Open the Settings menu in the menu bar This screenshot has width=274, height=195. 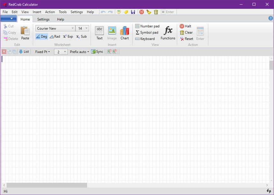click(76, 12)
